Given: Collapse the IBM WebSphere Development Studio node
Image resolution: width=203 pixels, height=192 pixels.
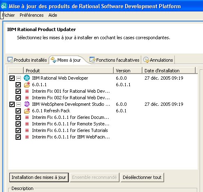Looking at the screenshot, I should 19,104.
